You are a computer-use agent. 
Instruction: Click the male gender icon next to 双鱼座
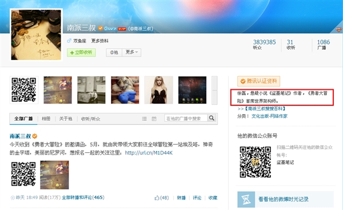click(x=69, y=41)
